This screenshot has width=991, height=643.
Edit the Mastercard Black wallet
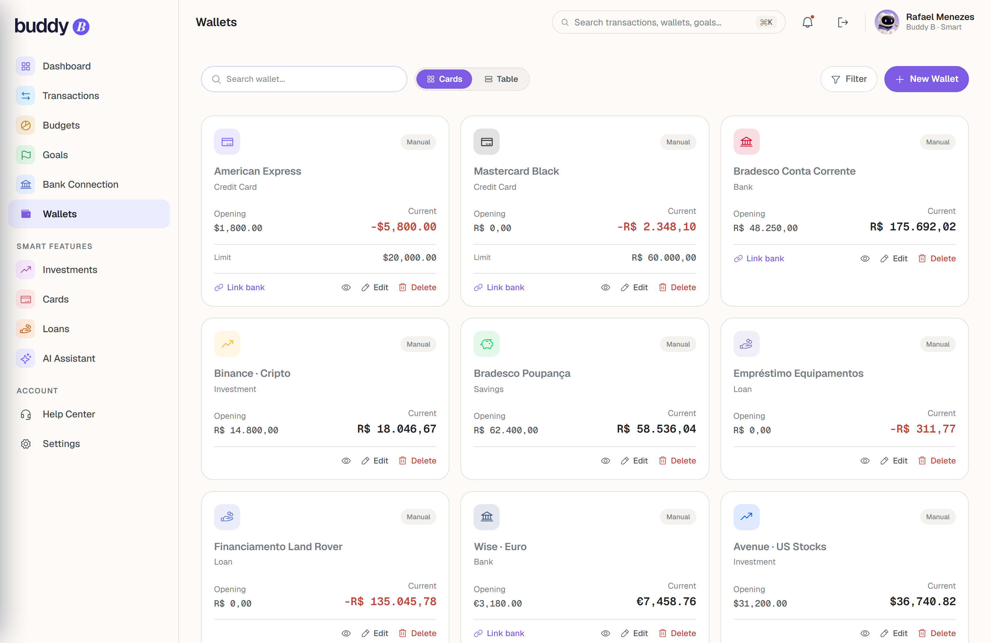click(634, 287)
